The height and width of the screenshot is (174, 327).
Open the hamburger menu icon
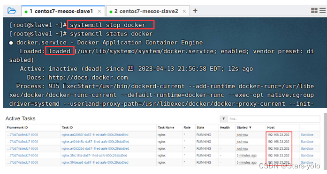322,11
